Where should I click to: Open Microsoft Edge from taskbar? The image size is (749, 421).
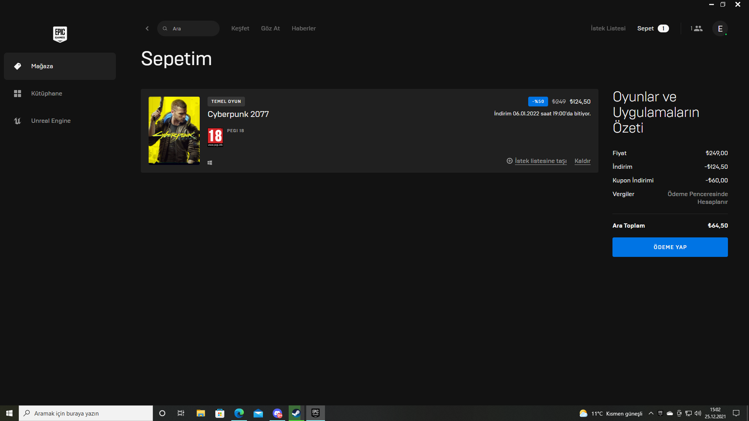tap(239, 413)
